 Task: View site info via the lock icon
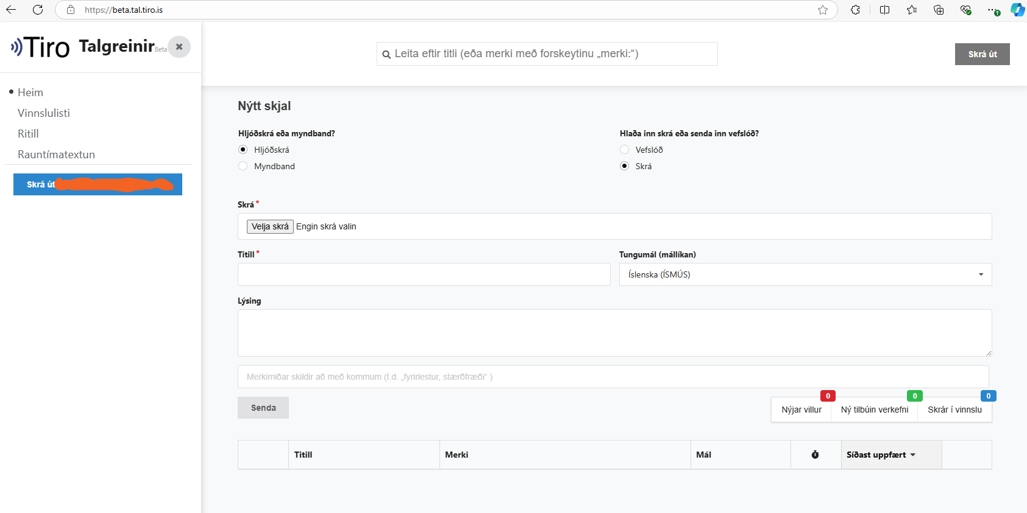click(x=71, y=10)
